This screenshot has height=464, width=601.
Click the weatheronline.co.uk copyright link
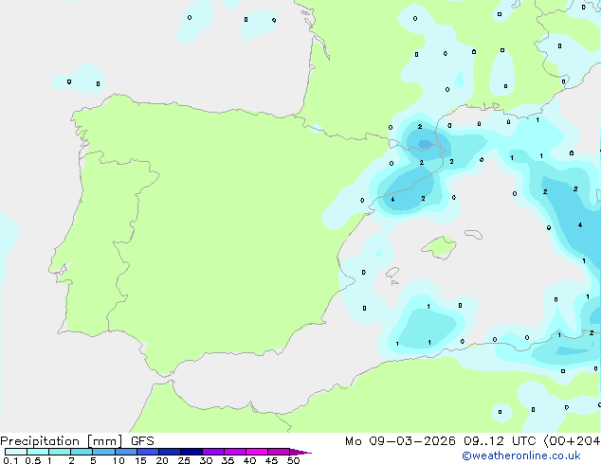click(521, 455)
